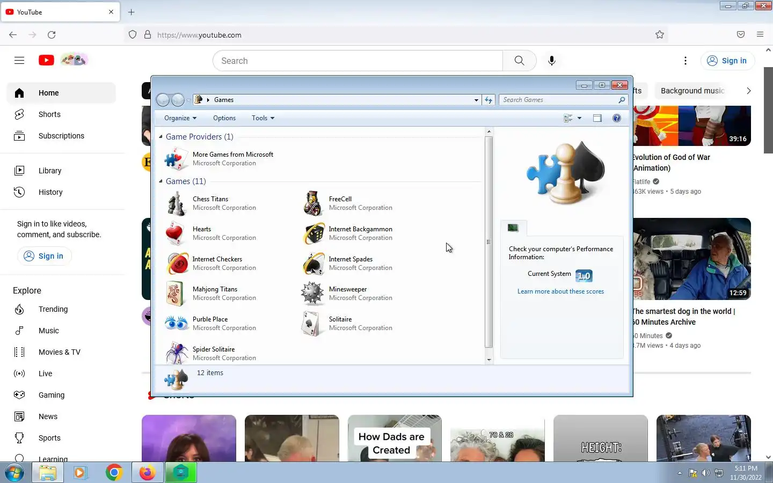Open the Tools dropdown menu
The image size is (773, 483).
click(263, 118)
